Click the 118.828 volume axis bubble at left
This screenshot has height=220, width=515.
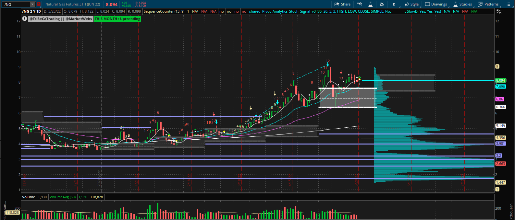click(13, 213)
